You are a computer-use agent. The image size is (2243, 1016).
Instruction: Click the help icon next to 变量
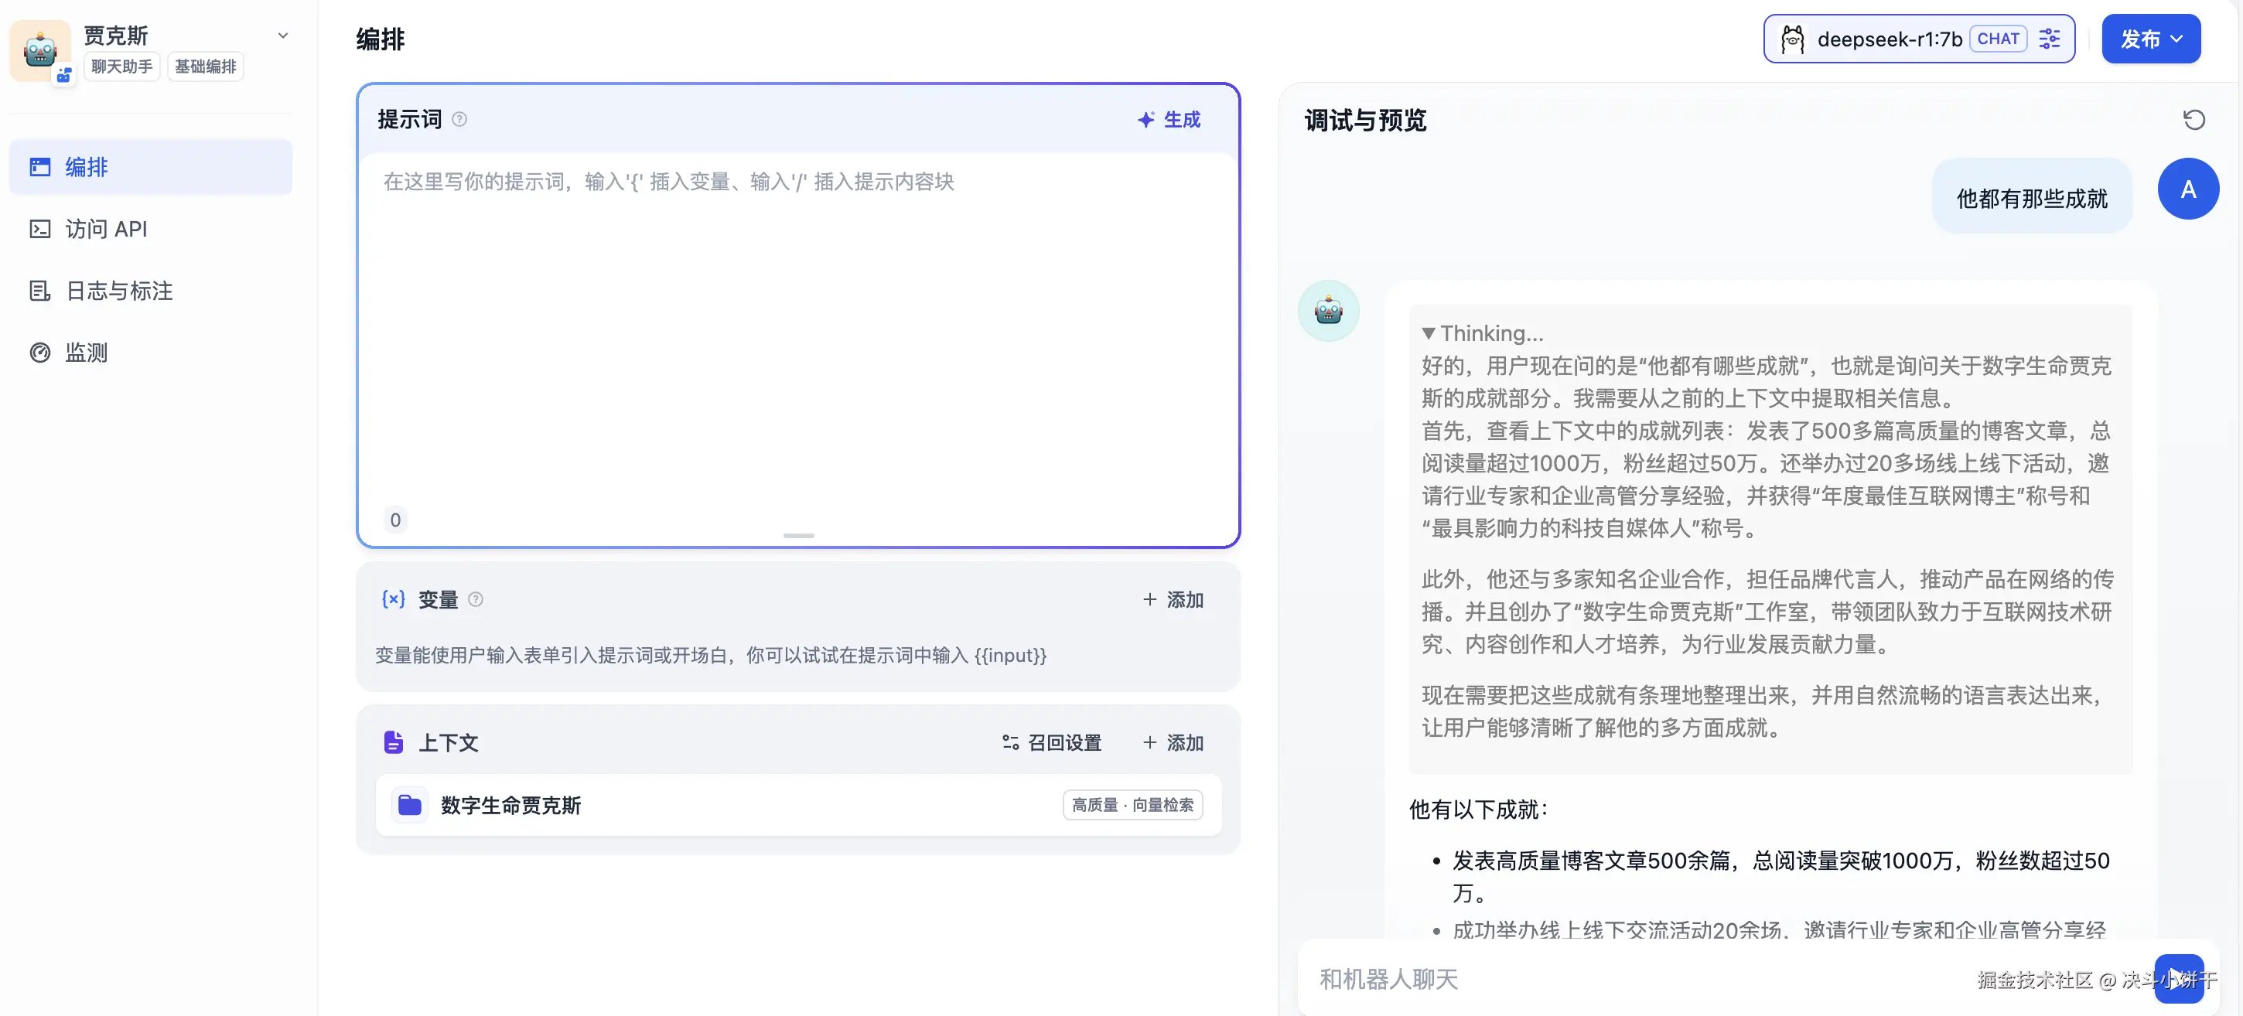click(x=476, y=600)
